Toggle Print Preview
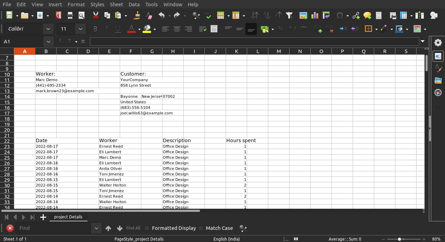445x242 pixels. (82, 15)
